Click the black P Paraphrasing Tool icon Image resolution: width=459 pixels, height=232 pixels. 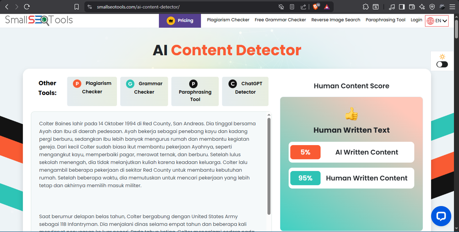pos(193,84)
